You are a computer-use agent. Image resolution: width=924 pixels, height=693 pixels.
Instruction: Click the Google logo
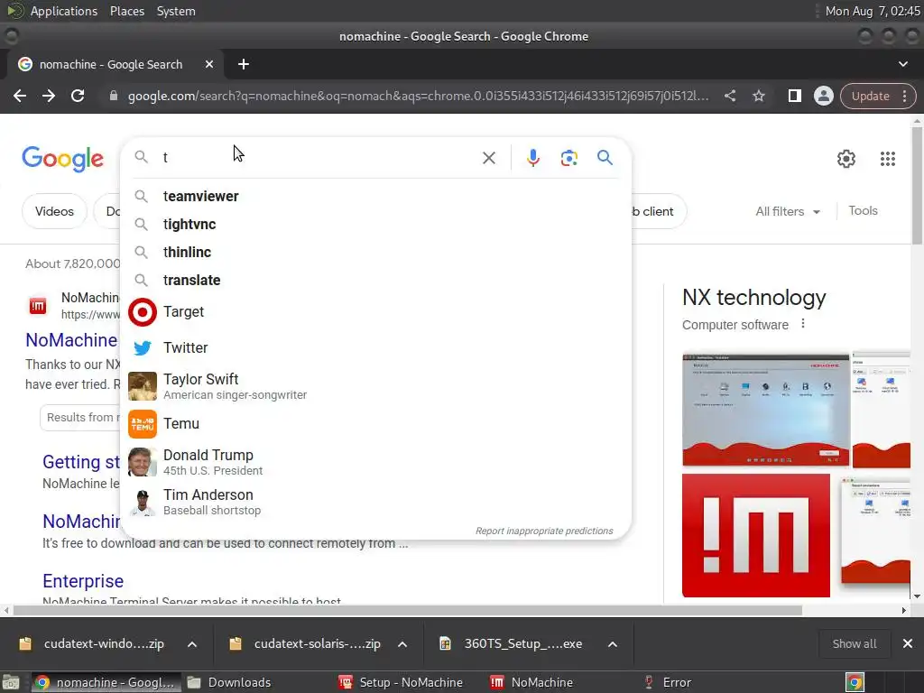point(62,159)
